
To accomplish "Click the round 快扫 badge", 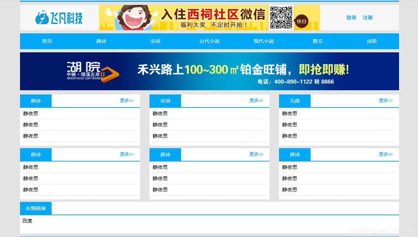I will pyautogui.click(x=301, y=21).
